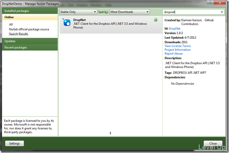Click the Tags DROPBOX API .NET WP7 text
229x153 pixels.
point(185,73)
